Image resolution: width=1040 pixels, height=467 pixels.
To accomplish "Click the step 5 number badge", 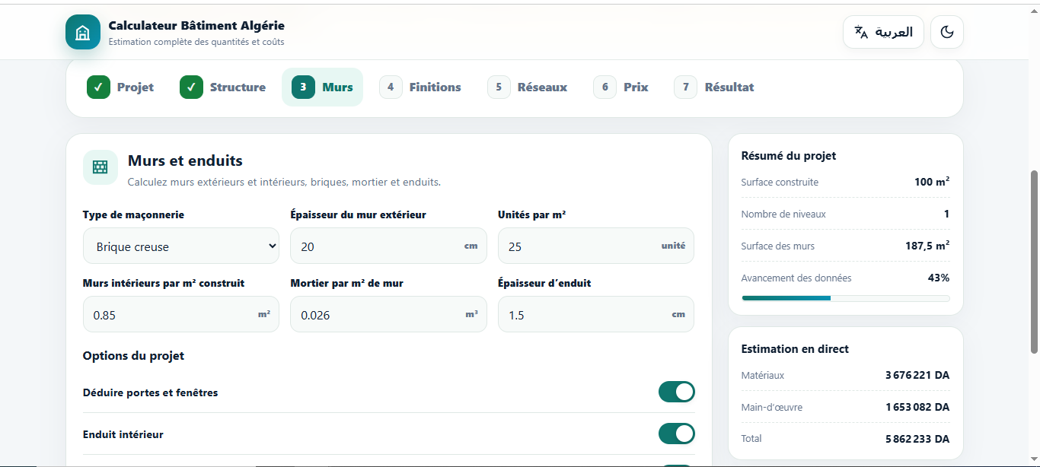I will pyautogui.click(x=499, y=87).
